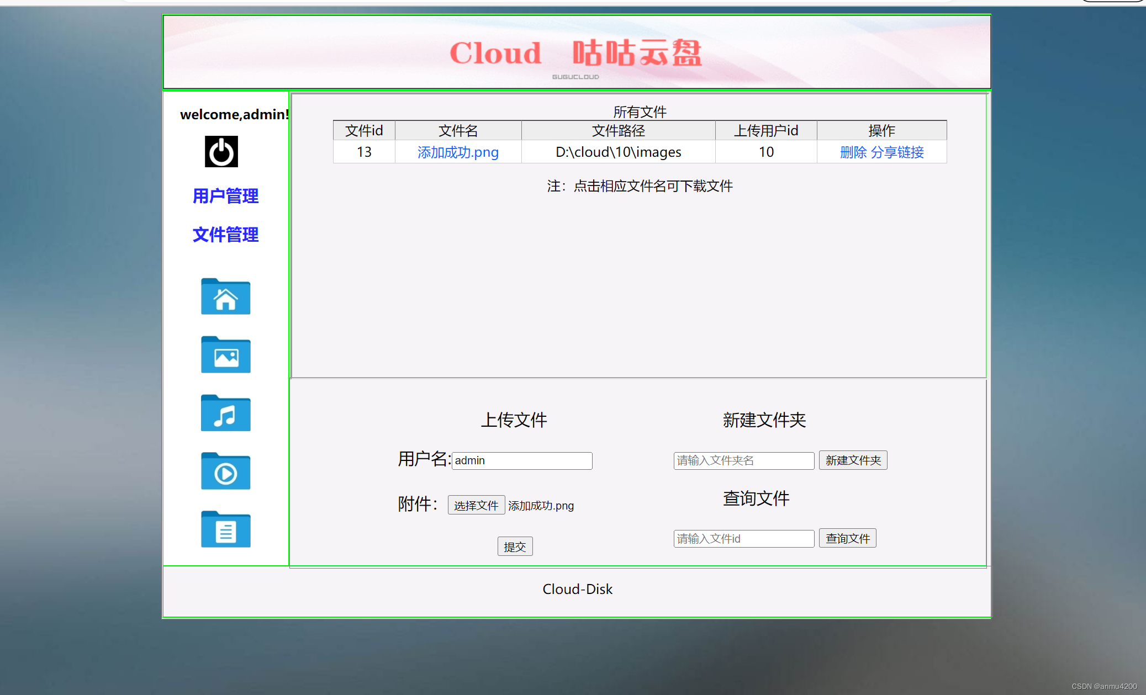Focus the 请输入文件夹名 input field
Screen dimensions: 1146x695
[743, 460]
